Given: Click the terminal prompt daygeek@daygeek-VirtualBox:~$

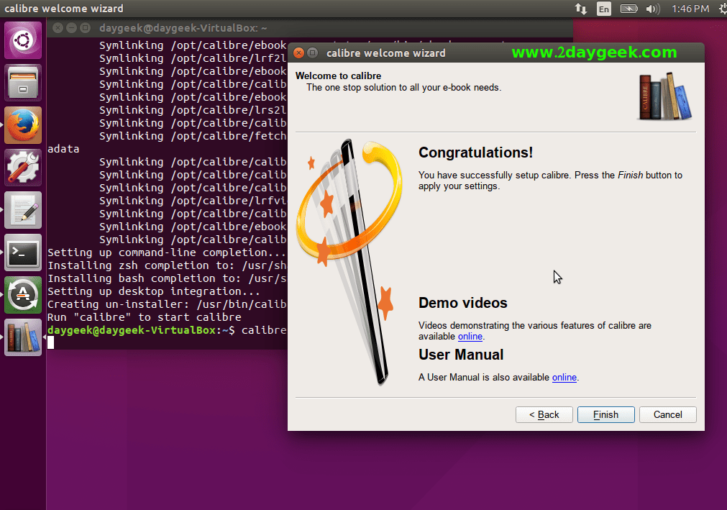Looking at the screenshot, I should tap(141, 331).
